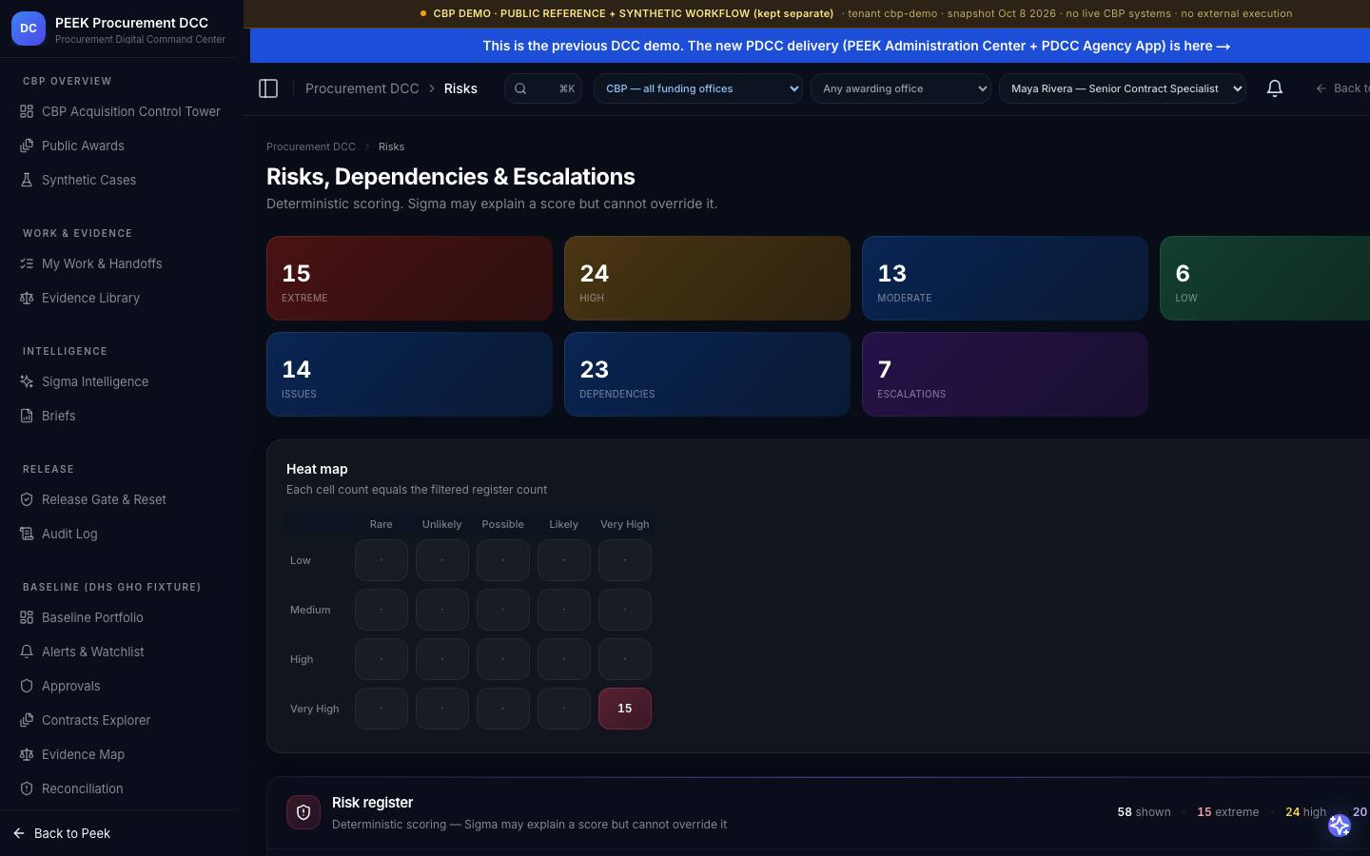Click the Briefs document icon
Image resolution: width=1370 pixels, height=856 pixels.
pyautogui.click(x=27, y=416)
